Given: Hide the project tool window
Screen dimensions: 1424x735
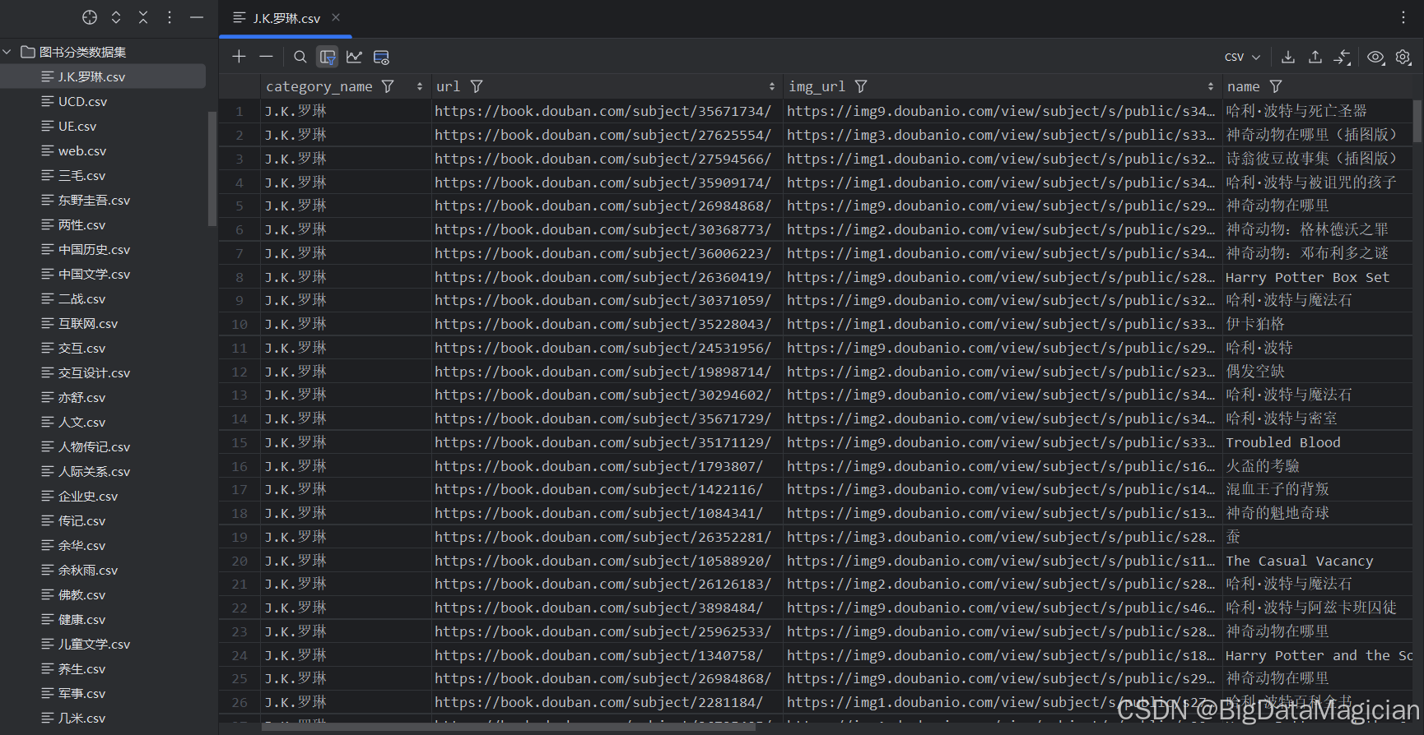Looking at the screenshot, I should pyautogui.click(x=197, y=17).
